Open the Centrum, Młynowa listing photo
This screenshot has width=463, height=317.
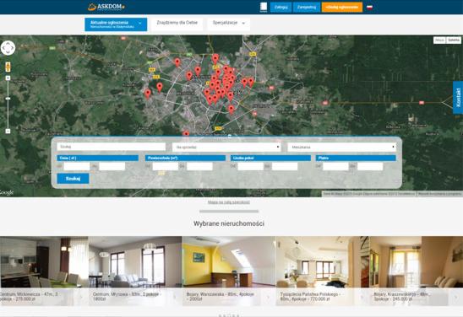point(135,261)
